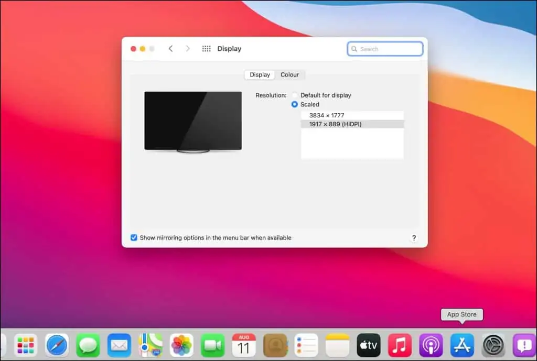The height and width of the screenshot is (361, 537).
Task: Open Notes app in the Dock
Action: tap(337, 345)
